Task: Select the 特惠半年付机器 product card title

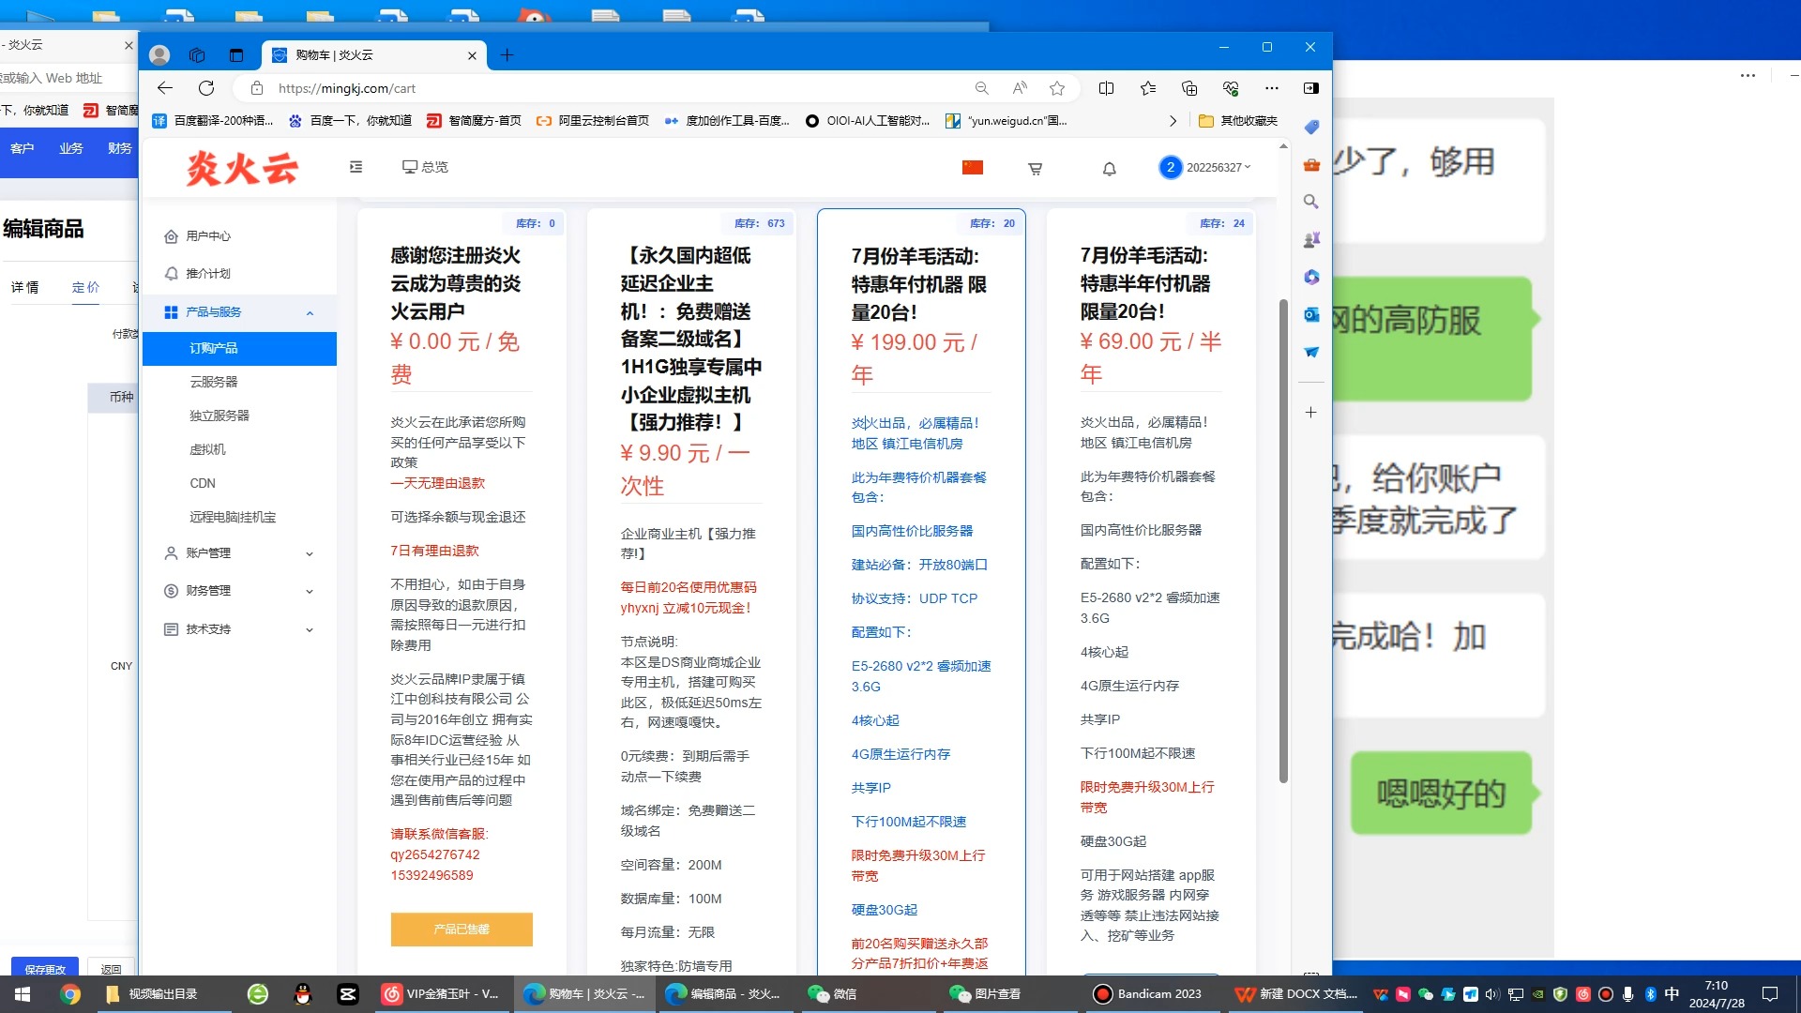Action: (x=1145, y=283)
